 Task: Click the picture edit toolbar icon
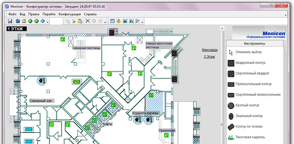pyautogui.click(x=131, y=21)
